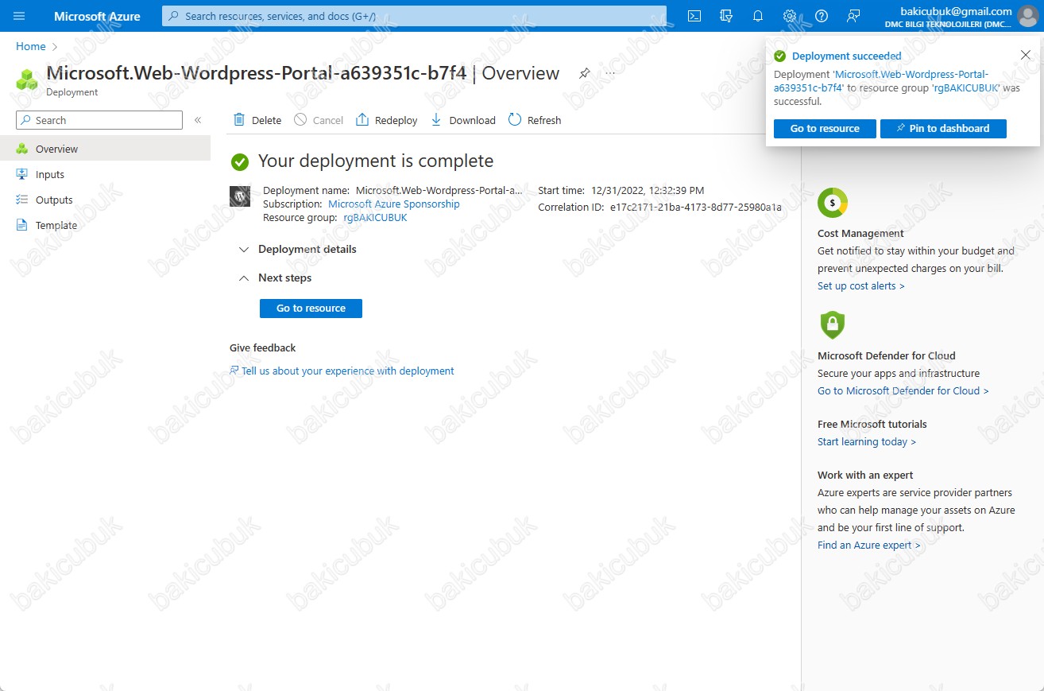Click the Refresh circular arrow icon
Screen dimensions: 1044x691
(515, 120)
